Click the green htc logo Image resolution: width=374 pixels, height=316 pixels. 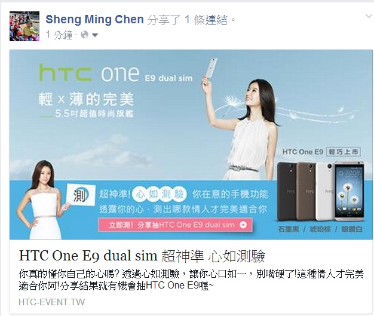65,72
